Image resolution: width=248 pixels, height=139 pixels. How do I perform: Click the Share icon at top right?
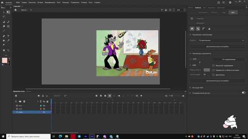point(219,3)
